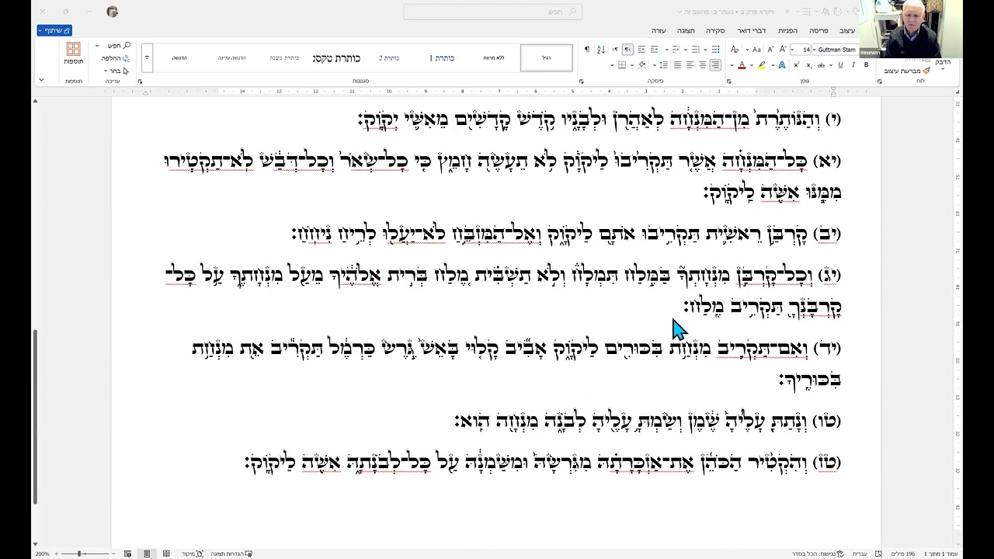Click the vertical scrollbar thumb

[35, 416]
